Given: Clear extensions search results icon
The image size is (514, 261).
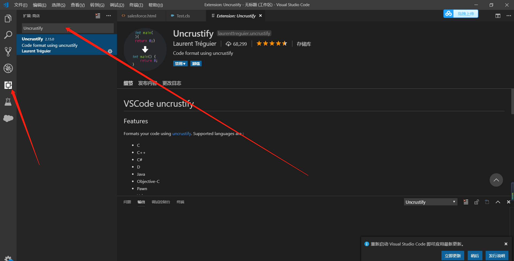Looking at the screenshot, I should (x=98, y=16).
